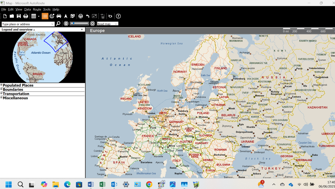The height and width of the screenshot is (189, 335).
Task: Open Google Chrome from the taskbar
Action: [x=149, y=185]
